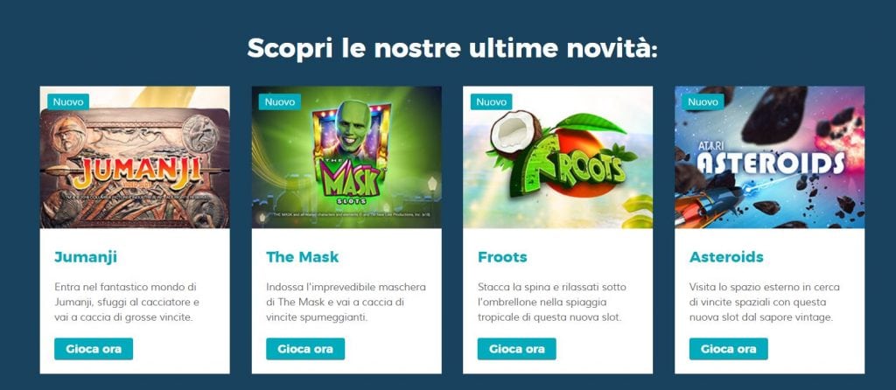Click the Gioca ora button under Asteroids

pyautogui.click(x=729, y=349)
